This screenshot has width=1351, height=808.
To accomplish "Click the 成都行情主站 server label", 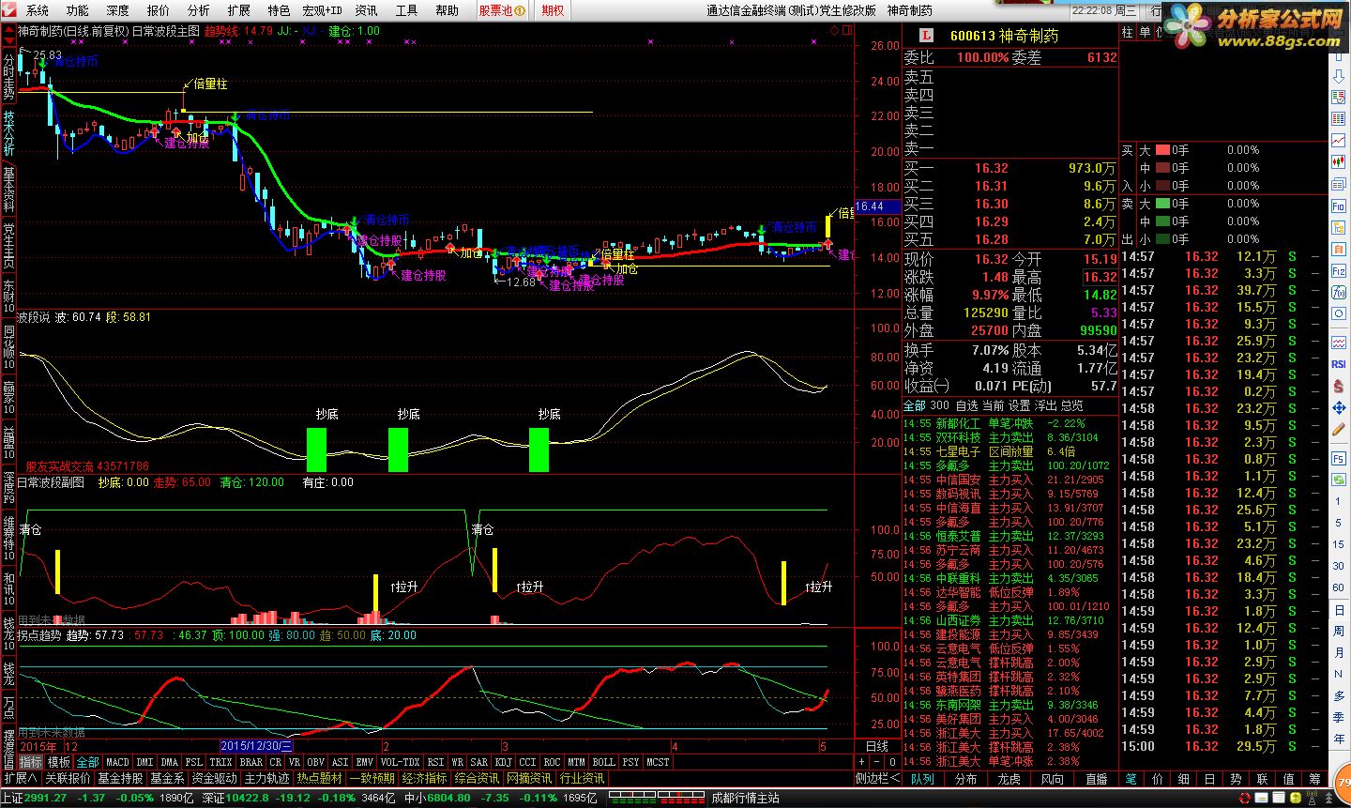I will click(x=746, y=798).
